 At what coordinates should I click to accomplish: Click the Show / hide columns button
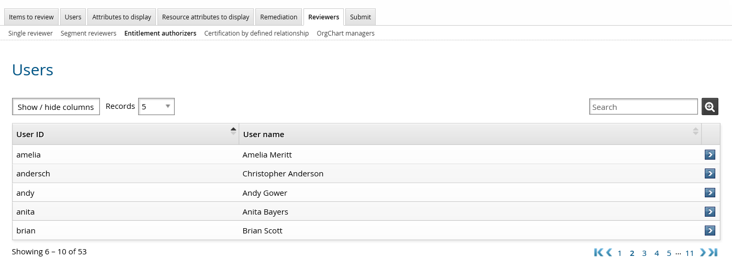point(56,107)
